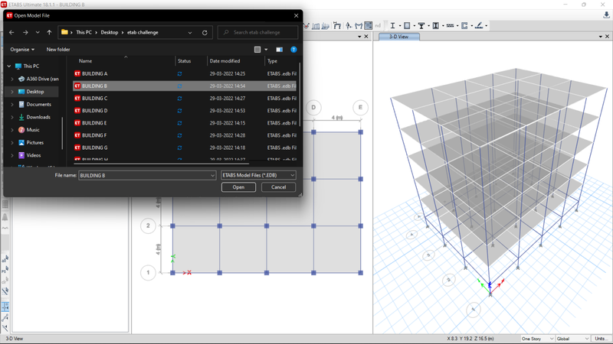Click the previous selection PS icon
The height and width of the screenshot is (344, 613).
[5, 270]
